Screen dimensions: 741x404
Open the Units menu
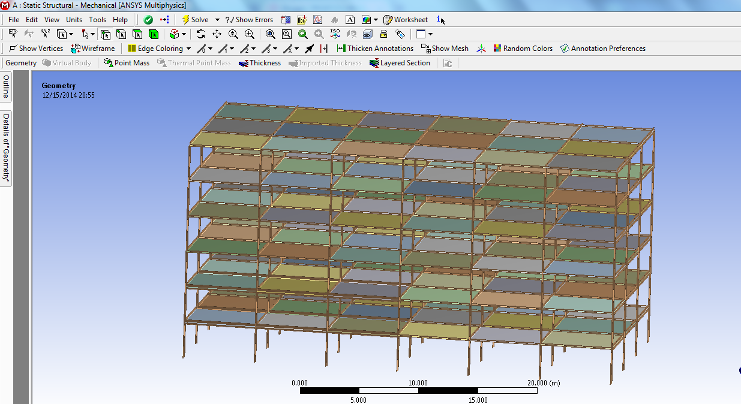(x=74, y=19)
